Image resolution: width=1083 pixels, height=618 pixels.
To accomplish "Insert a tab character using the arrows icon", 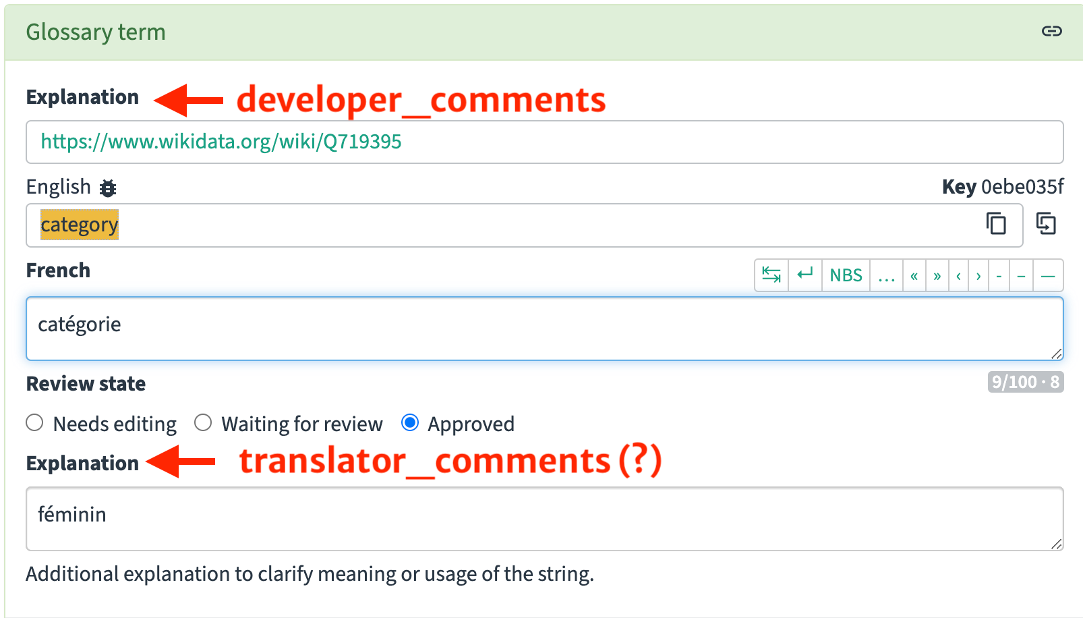I will (x=771, y=275).
